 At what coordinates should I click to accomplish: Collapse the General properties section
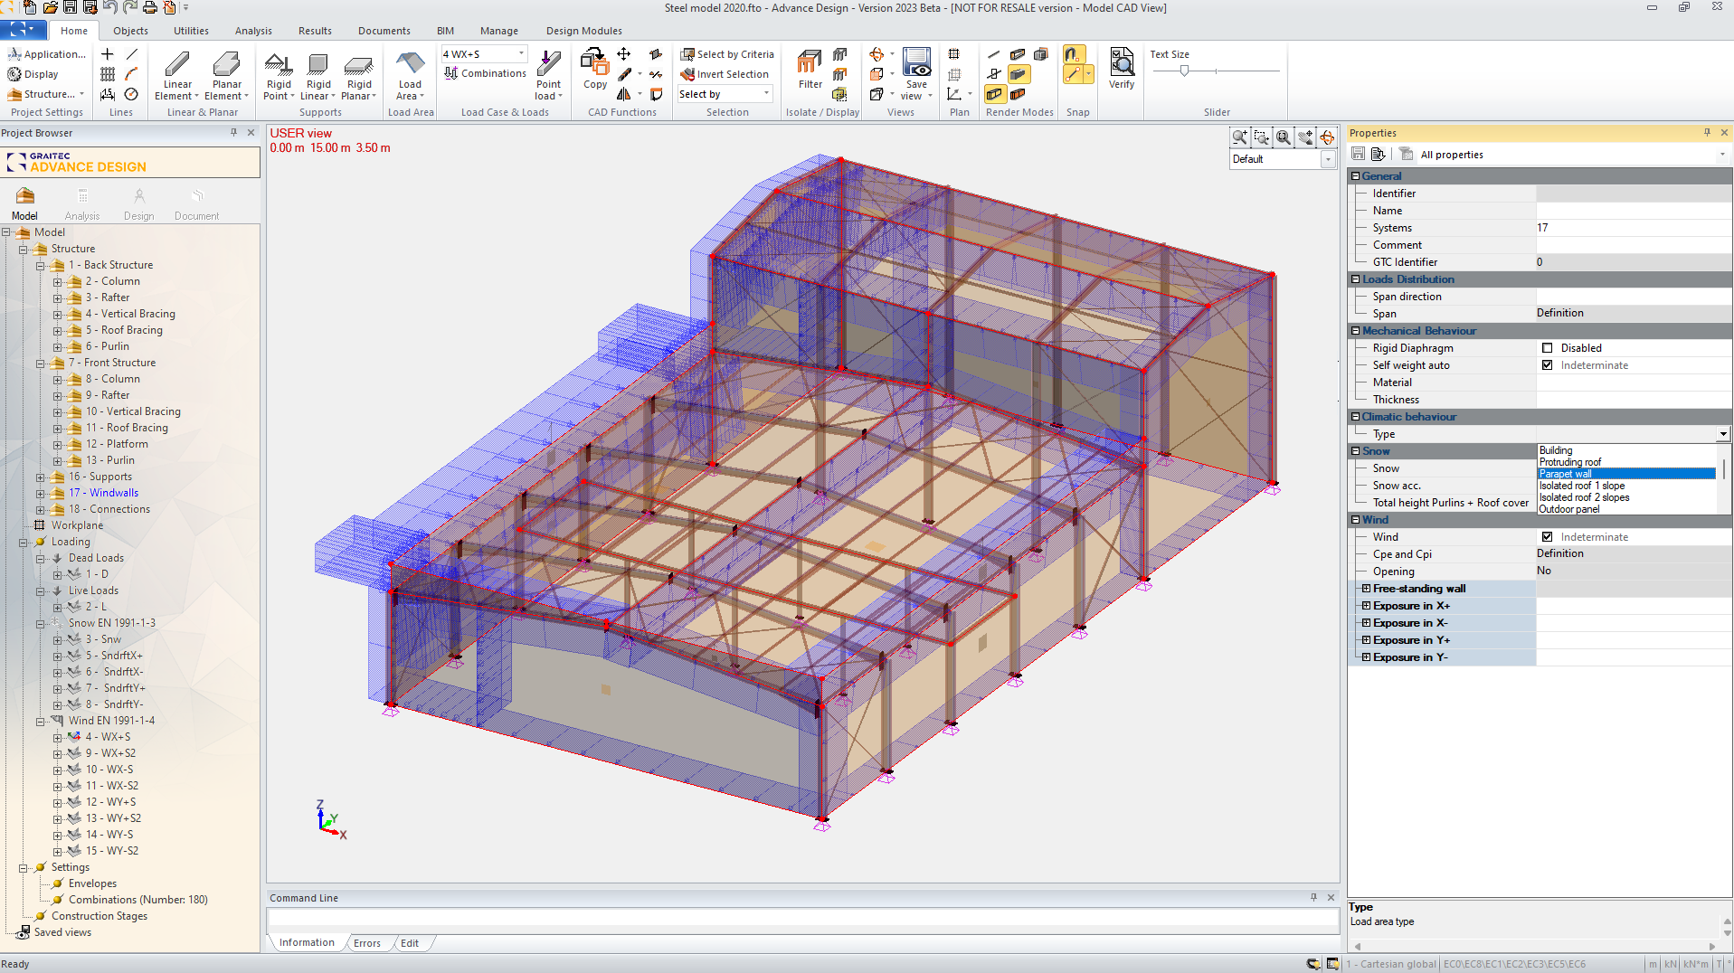1355,176
